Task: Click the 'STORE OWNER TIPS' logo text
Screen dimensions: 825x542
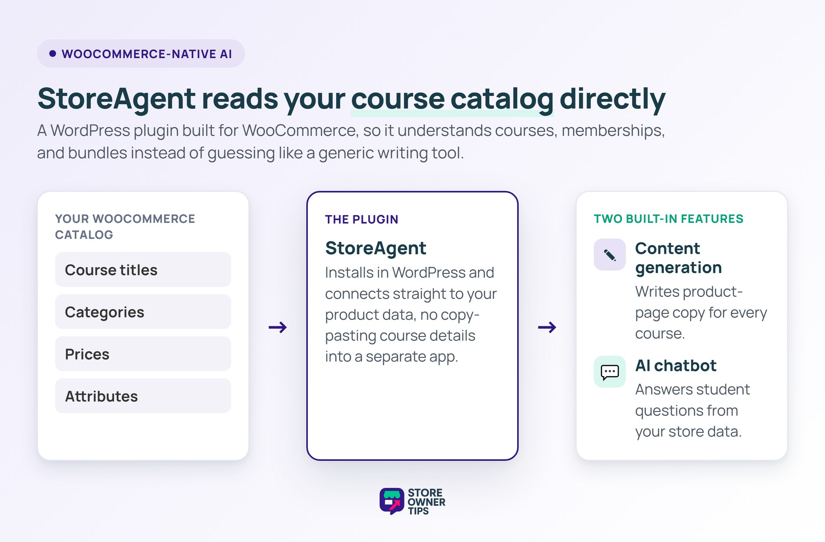Action: [x=426, y=502]
